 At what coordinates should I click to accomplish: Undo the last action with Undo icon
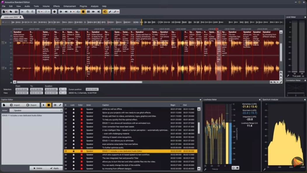click(39, 12)
